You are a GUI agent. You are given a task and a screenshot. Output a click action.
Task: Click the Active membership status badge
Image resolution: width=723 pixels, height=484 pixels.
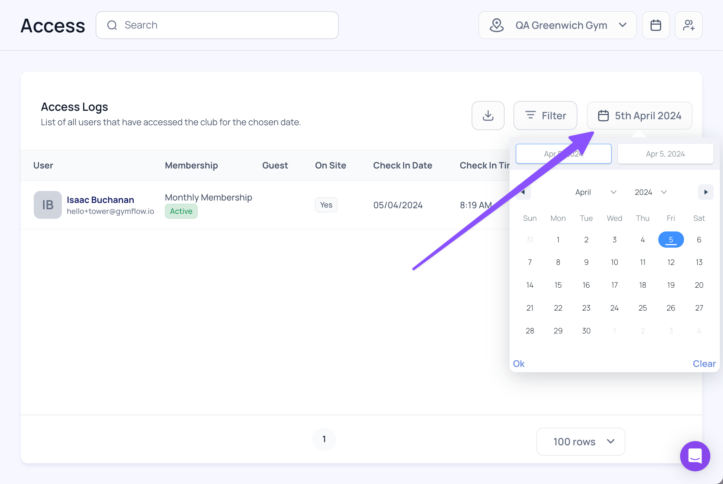click(x=181, y=211)
